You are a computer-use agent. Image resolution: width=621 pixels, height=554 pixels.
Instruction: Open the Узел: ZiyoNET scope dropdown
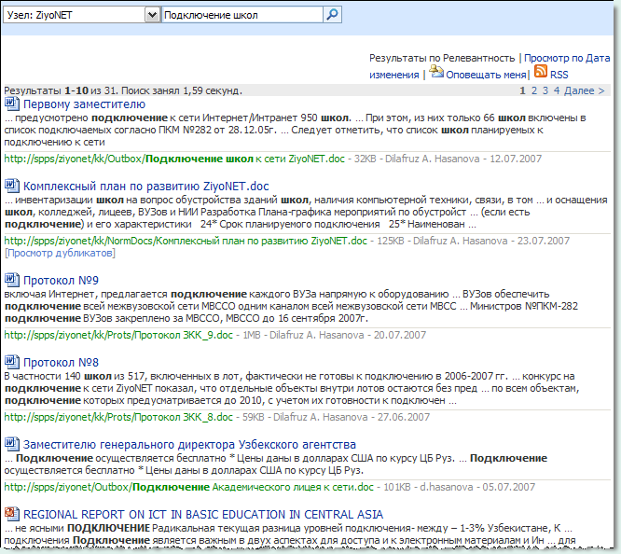pos(81,15)
